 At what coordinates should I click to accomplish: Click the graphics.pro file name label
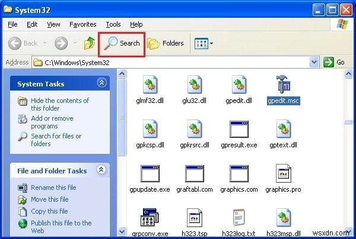coord(283,189)
